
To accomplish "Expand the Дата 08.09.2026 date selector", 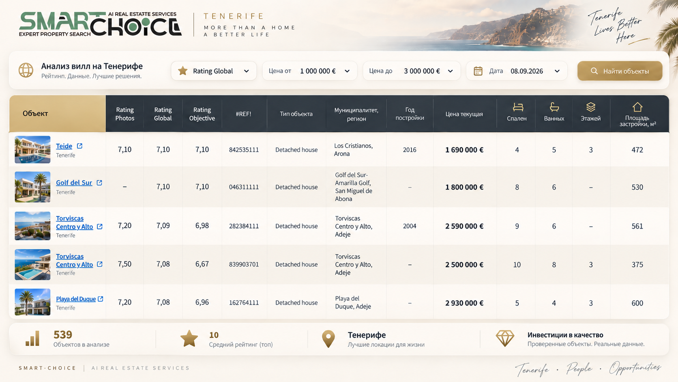I will coord(517,71).
